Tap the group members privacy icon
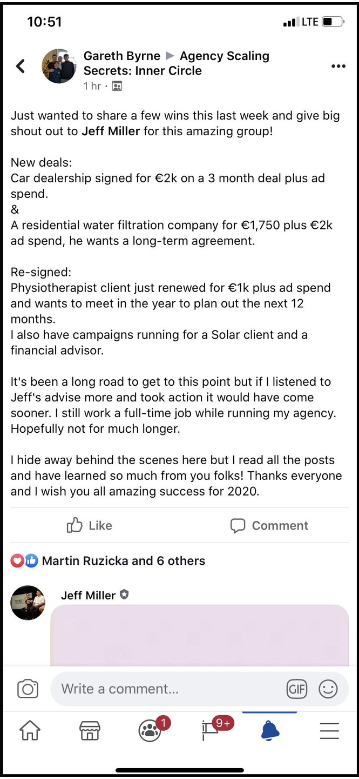The height and width of the screenshot is (779, 359). pyautogui.click(x=117, y=86)
